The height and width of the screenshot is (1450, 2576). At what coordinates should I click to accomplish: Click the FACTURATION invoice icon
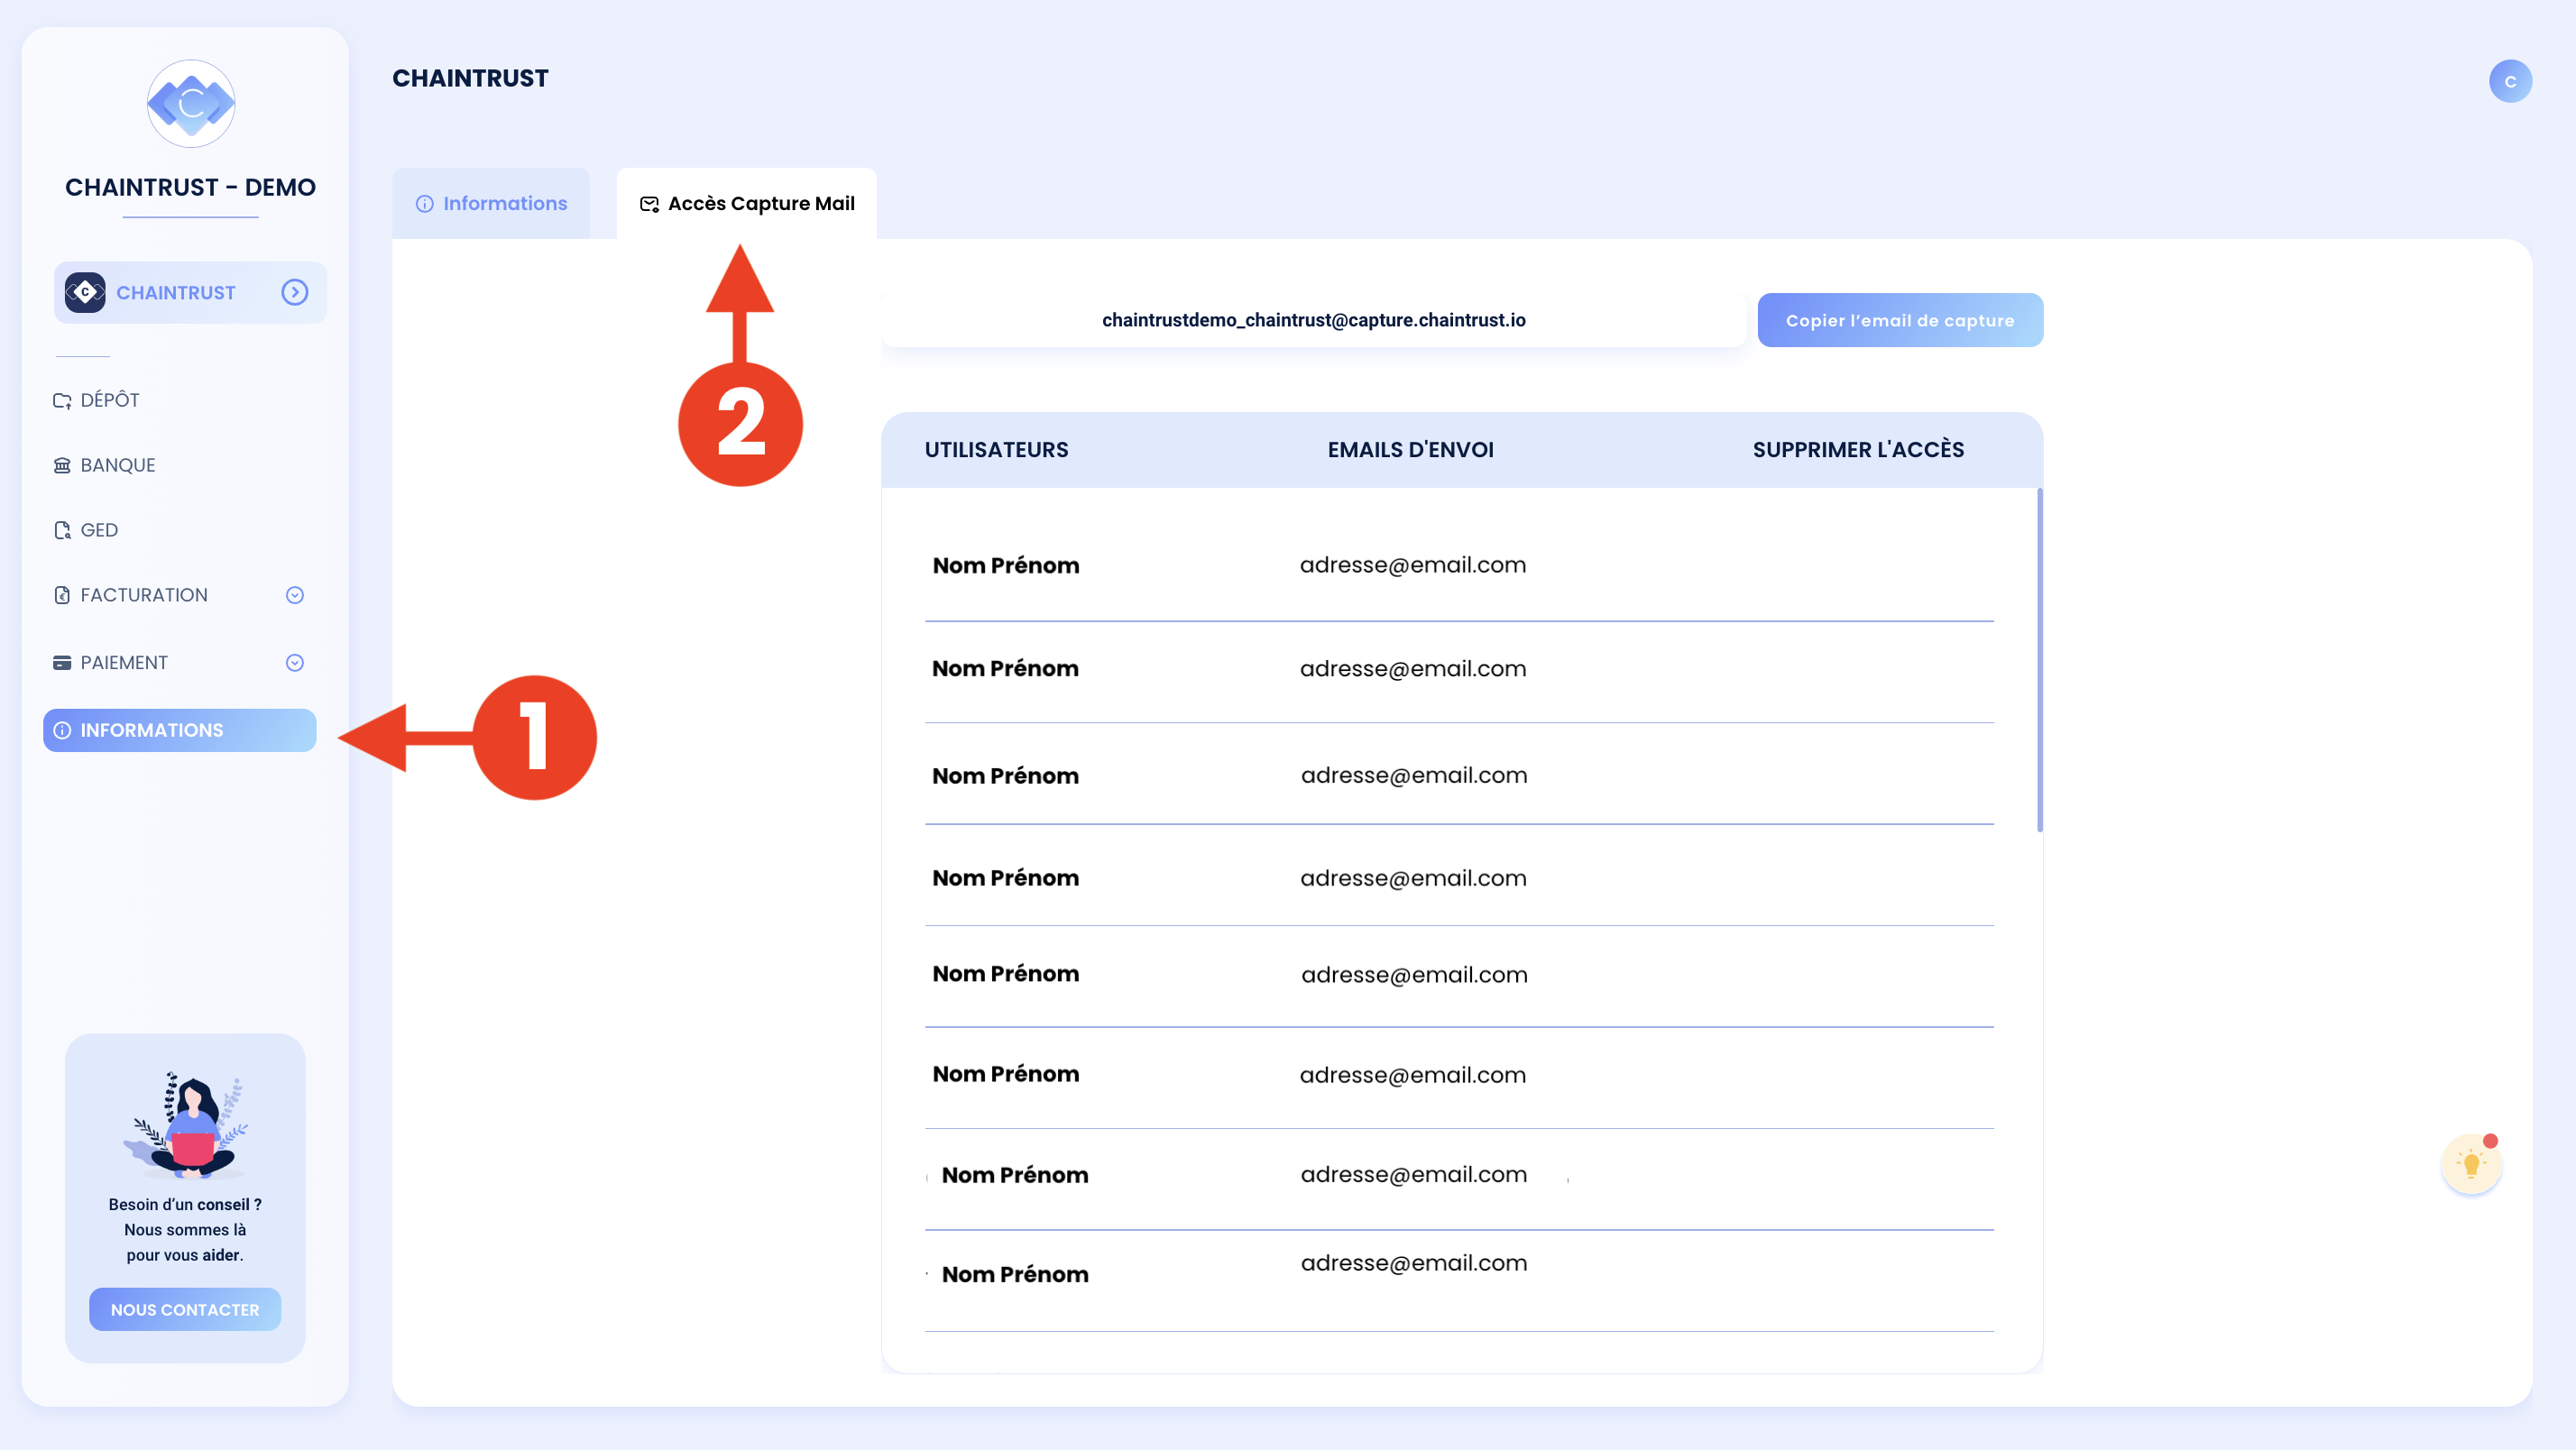point(62,595)
